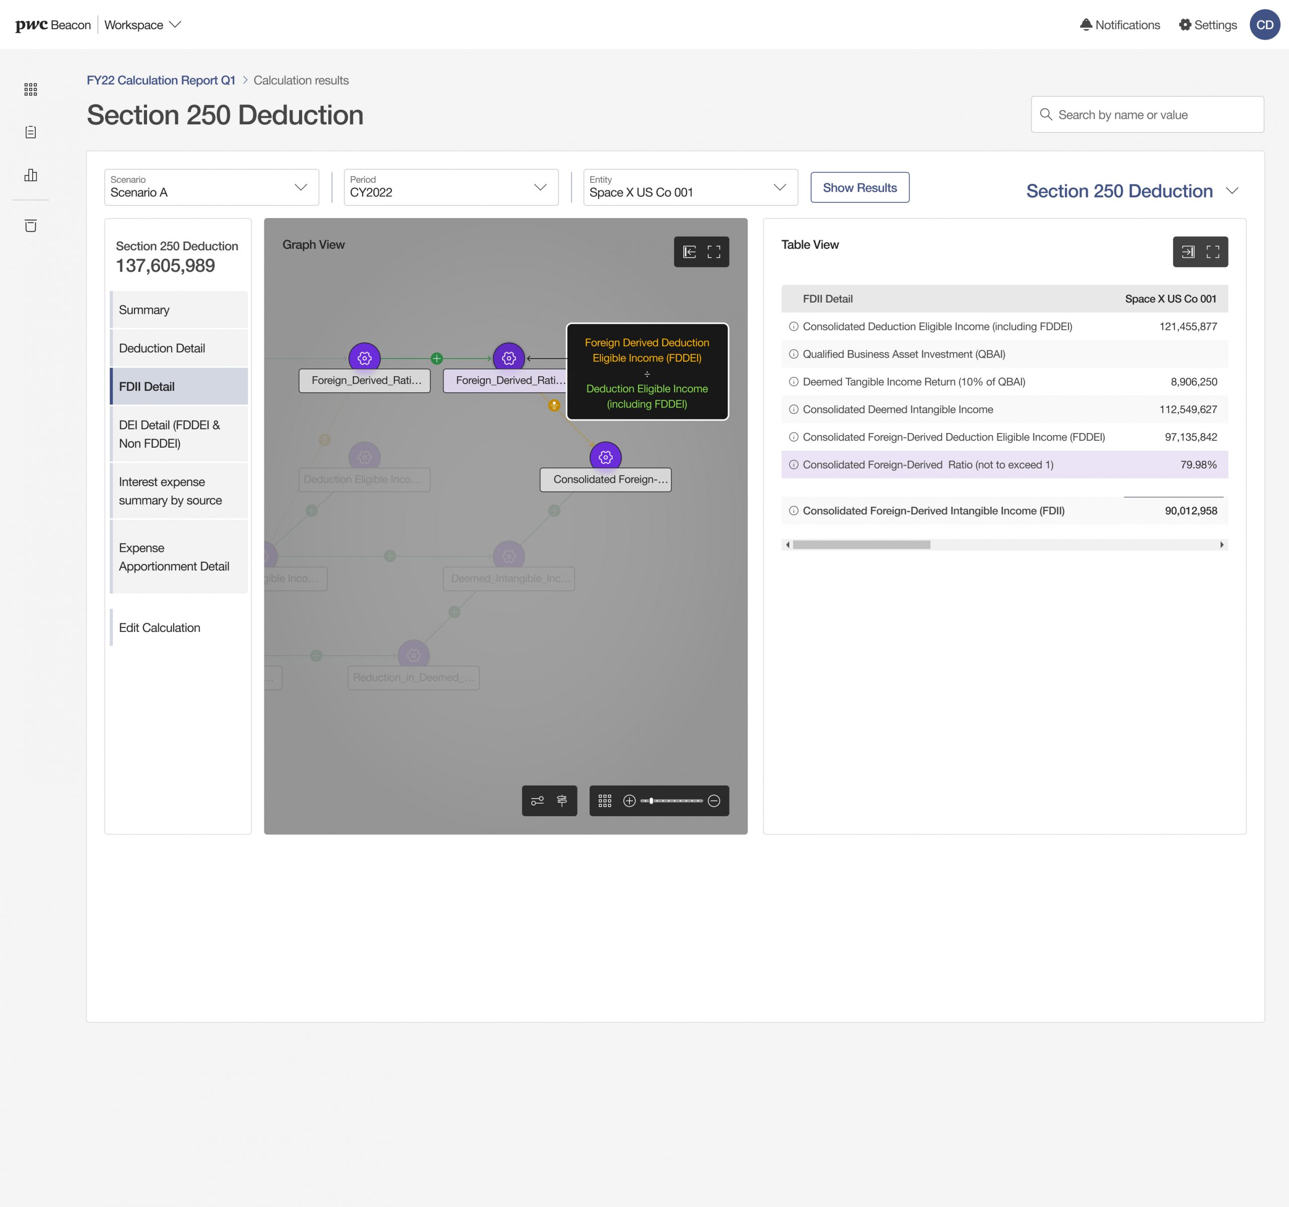Screen dimensions: 1289x1207
Task: Click graph alignment layout icon
Action: click(562, 801)
